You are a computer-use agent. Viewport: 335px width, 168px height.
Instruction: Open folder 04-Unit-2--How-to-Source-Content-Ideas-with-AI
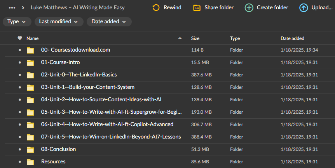[101, 99]
